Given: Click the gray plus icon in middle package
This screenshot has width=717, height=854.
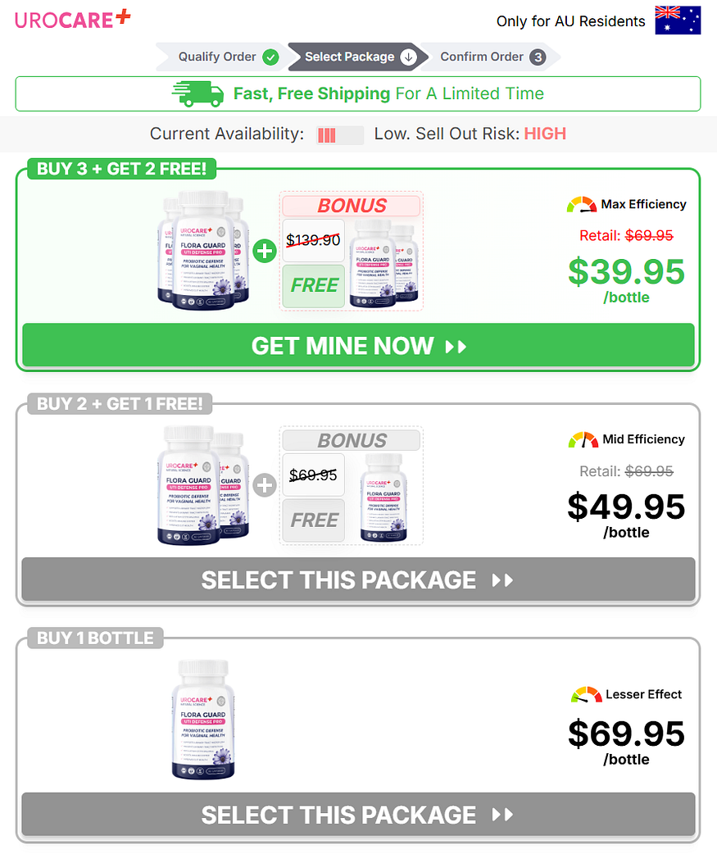Looking at the screenshot, I should pos(265,485).
